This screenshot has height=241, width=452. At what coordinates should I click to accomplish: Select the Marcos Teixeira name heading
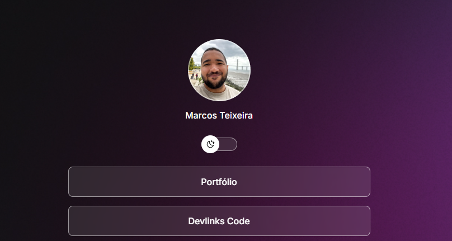[x=219, y=115]
